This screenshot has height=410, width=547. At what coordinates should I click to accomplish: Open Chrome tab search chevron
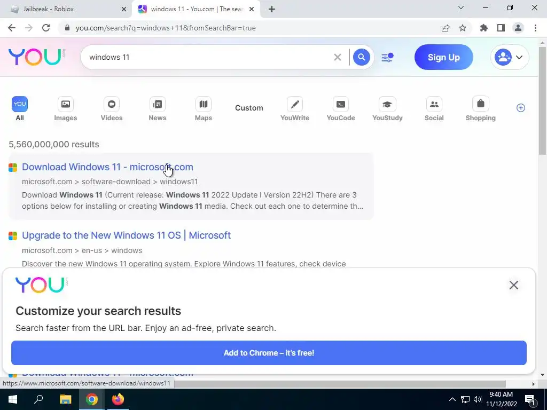pos(461,7)
